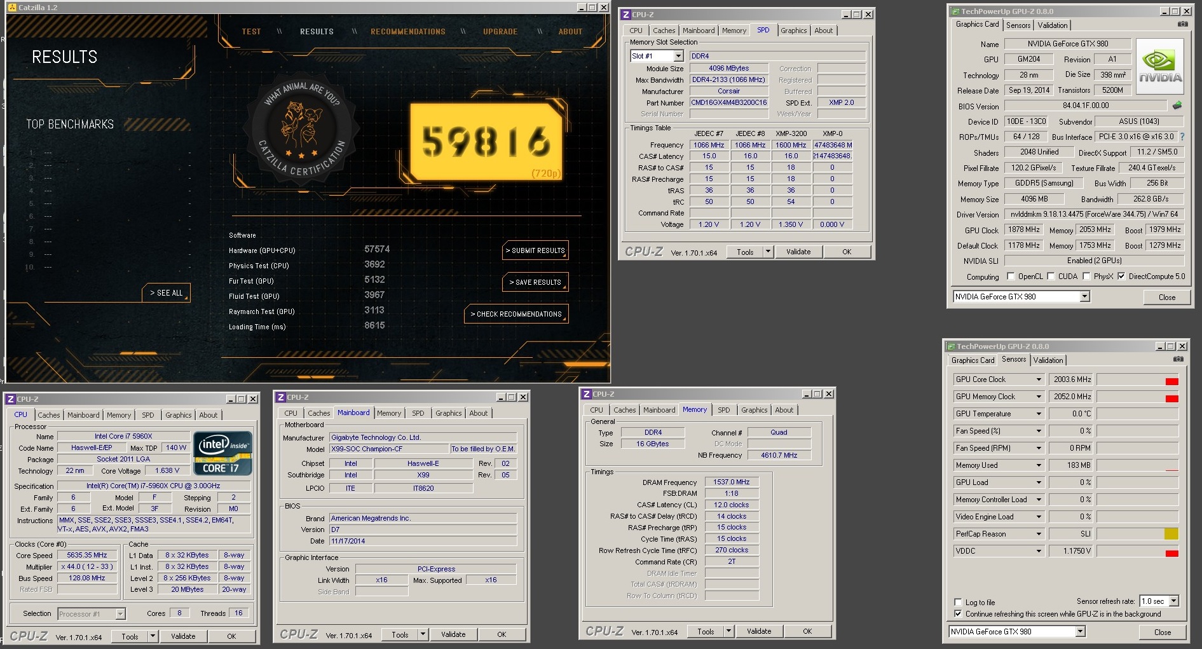Expand the VDDC sensor dropdown

(1039, 551)
